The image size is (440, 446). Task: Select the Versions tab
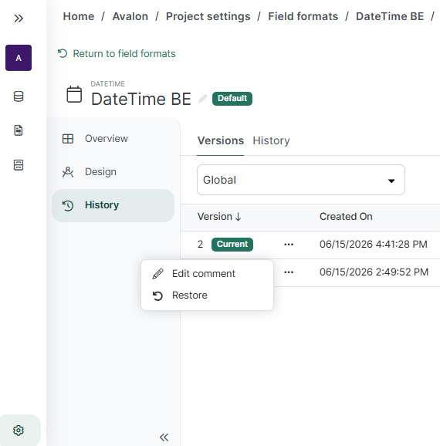[221, 140]
